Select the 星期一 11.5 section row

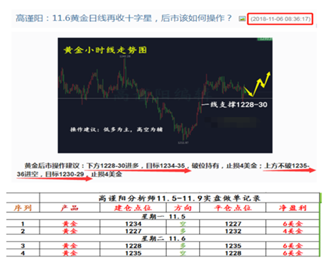(x=163, y=216)
